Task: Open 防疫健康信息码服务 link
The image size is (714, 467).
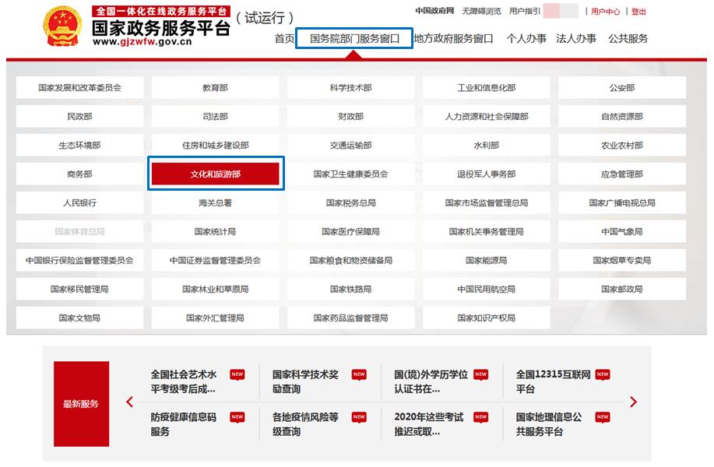Action: point(184,424)
